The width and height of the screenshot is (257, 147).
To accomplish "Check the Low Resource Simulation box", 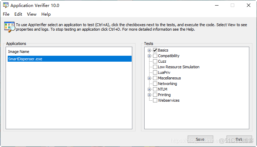I will [155, 67].
